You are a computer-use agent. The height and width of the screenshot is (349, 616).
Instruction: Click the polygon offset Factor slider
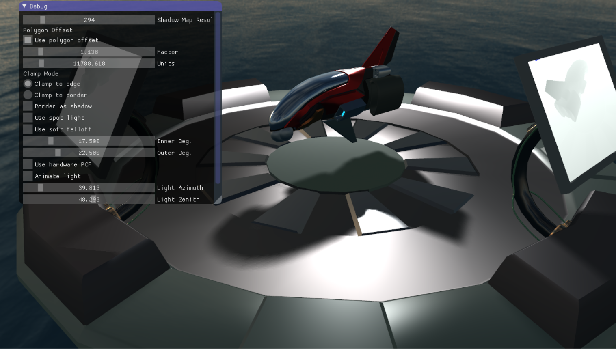tap(89, 52)
